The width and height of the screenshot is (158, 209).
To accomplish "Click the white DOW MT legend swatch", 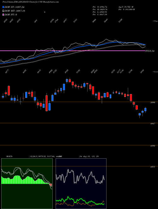I will point(3,11).
